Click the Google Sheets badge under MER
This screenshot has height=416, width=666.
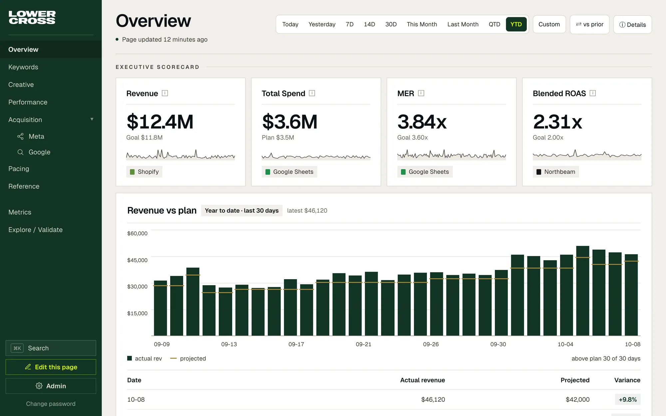point(425,172)
